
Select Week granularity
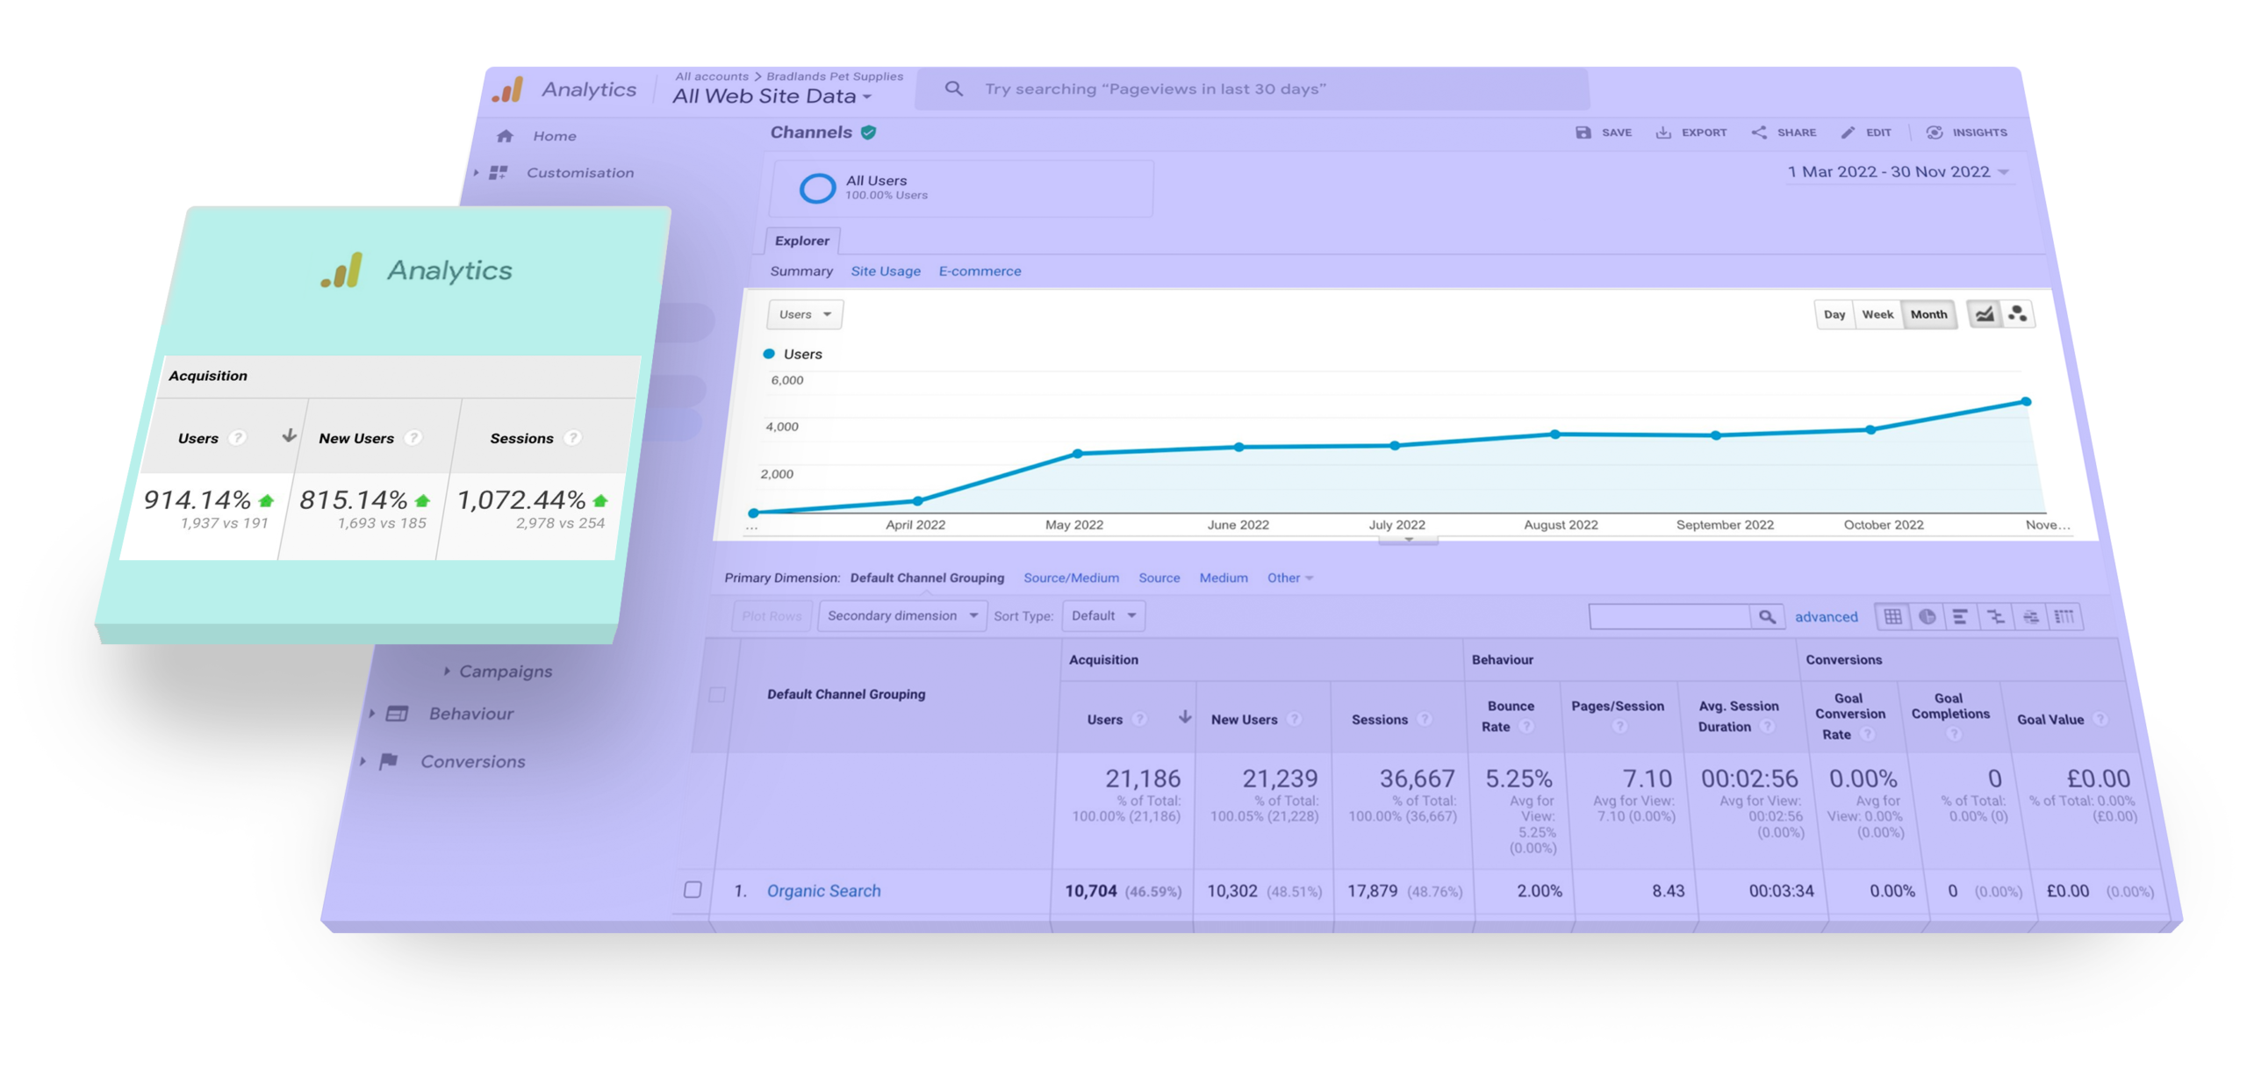coord(1877,314)
